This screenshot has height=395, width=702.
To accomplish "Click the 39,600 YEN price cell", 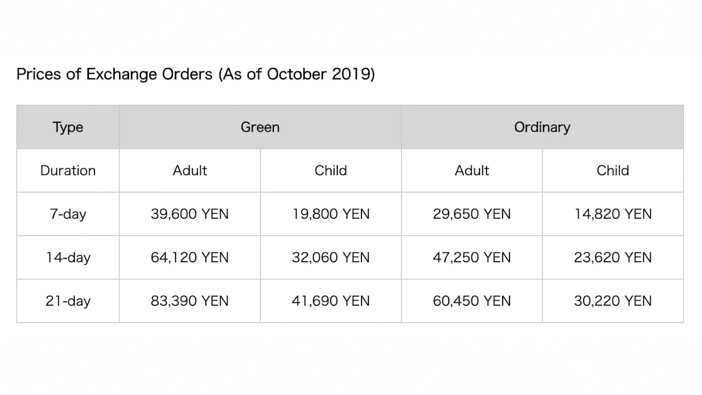I will (190, 214).
